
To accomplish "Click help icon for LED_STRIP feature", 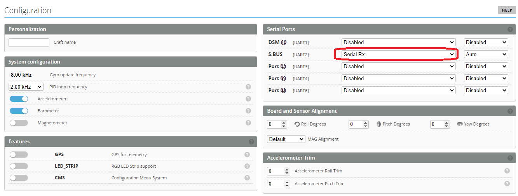I will (247, 166).
